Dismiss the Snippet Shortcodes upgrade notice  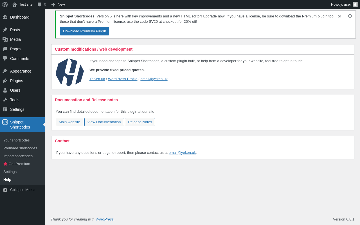(x=350, y=16)
